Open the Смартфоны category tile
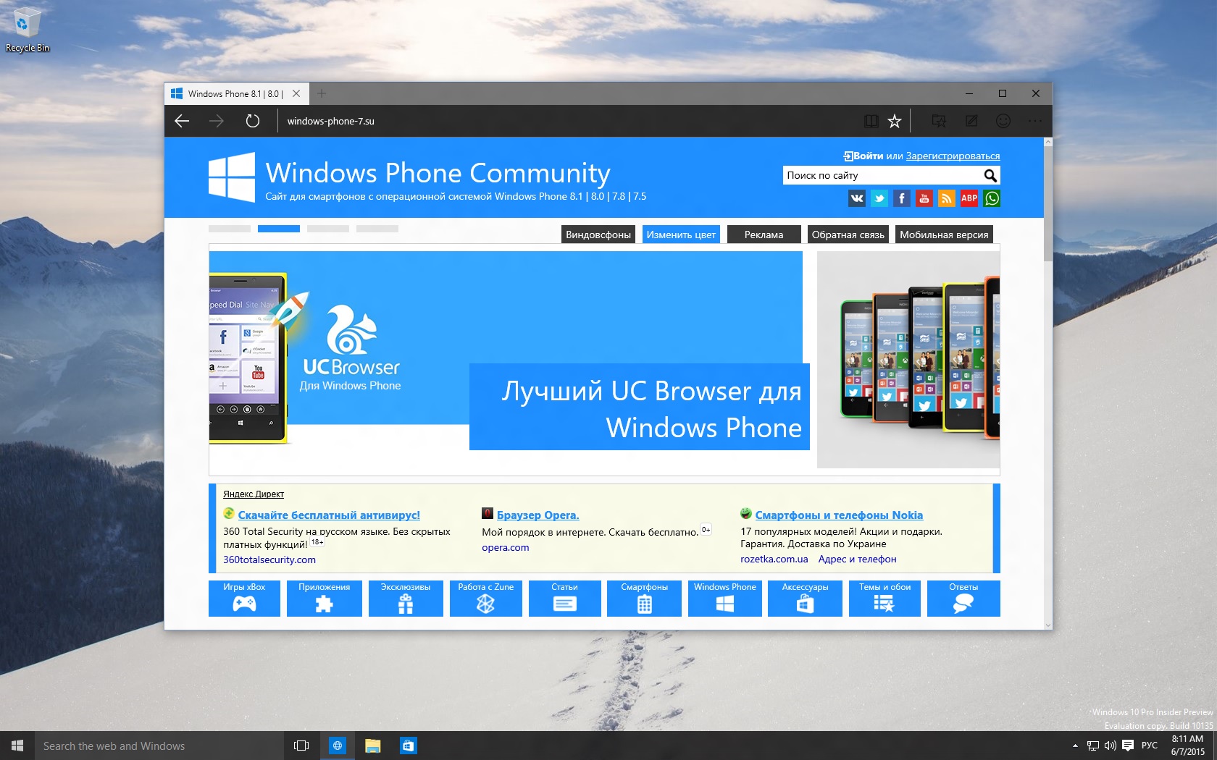The width and height of the screenshot is (1217, 760). (x=644, y=599)
